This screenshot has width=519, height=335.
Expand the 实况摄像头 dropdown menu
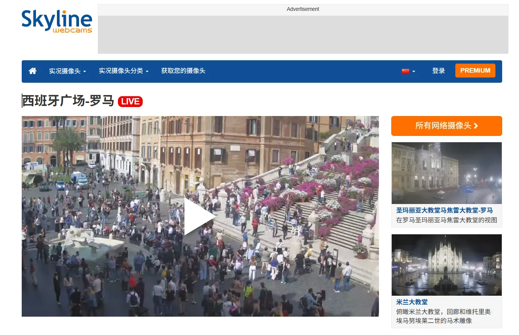67,71
